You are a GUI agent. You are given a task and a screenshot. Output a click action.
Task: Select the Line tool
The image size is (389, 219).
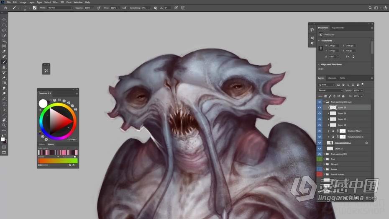point(4,115)
